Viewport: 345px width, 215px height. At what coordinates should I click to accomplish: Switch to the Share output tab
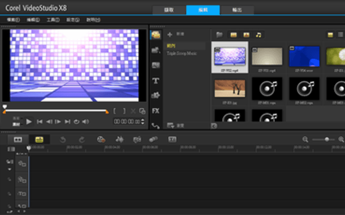coord(237,10)
